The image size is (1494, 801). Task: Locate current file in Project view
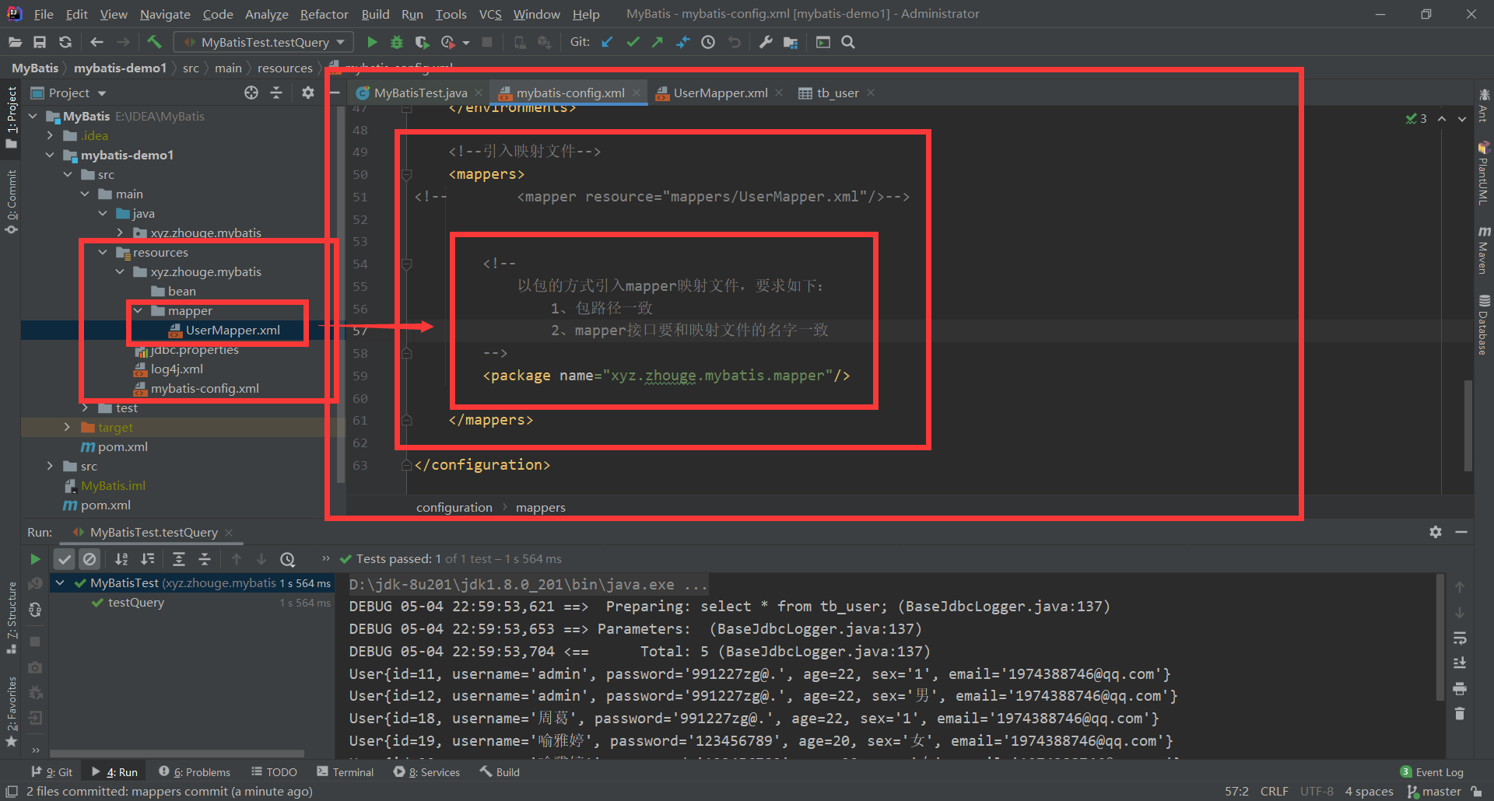click(251, 93)
